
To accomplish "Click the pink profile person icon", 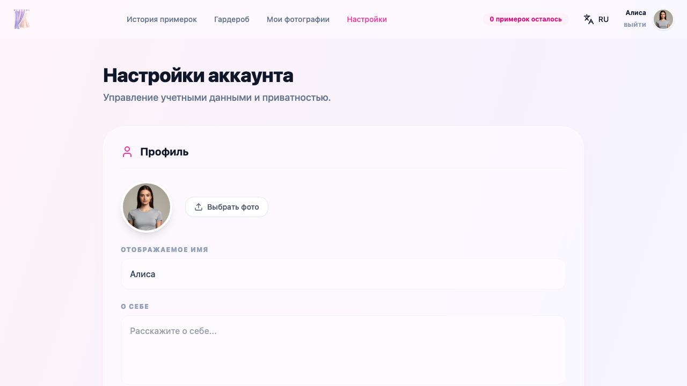I will coord(127,152).
